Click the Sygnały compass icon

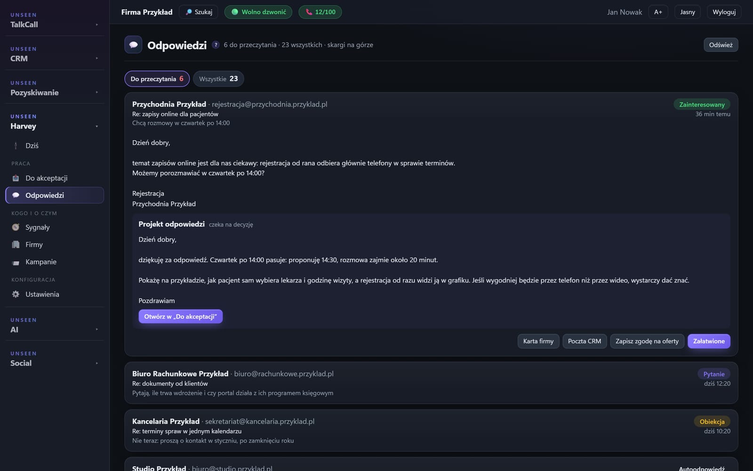tap(16, 227)
